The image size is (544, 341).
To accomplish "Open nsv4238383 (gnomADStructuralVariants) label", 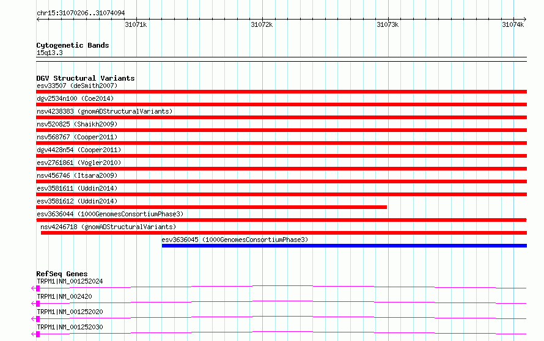I will coord(105,111).
